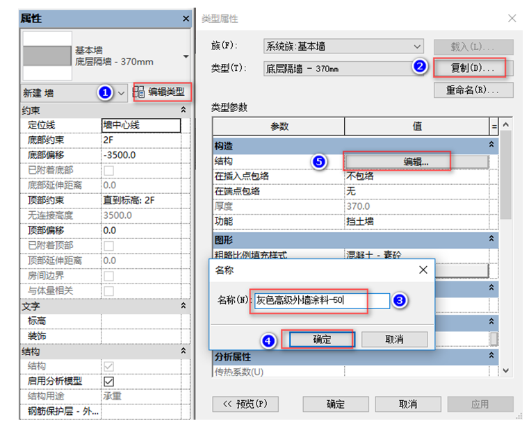Screen dimensions: 529x428
Task: Click the 值 column header
Action: tap(417, 126)
